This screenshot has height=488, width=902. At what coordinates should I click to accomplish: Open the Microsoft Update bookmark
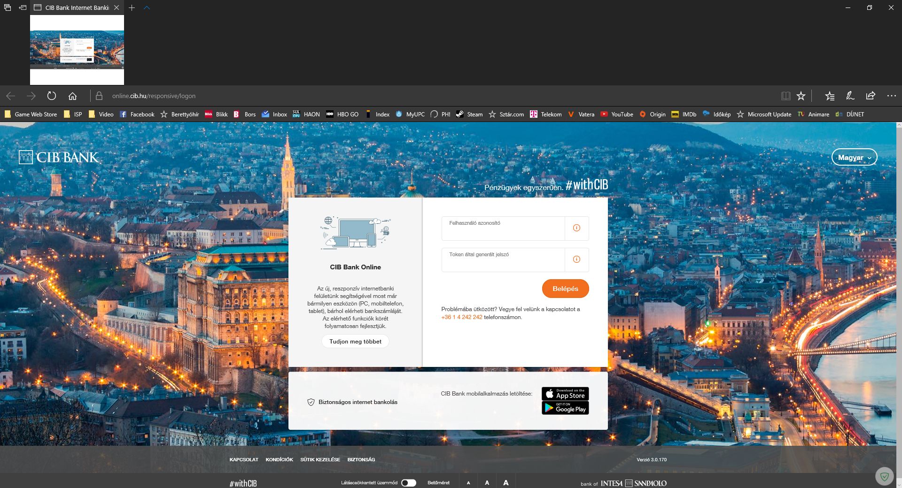pos(764,114)
